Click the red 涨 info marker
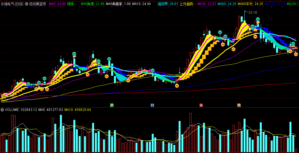This screenshot has height=153, width=299. pyautogui.click(x=201, y=105)
